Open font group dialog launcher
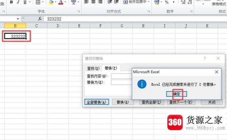227x140 pixels. pos(79,11)
